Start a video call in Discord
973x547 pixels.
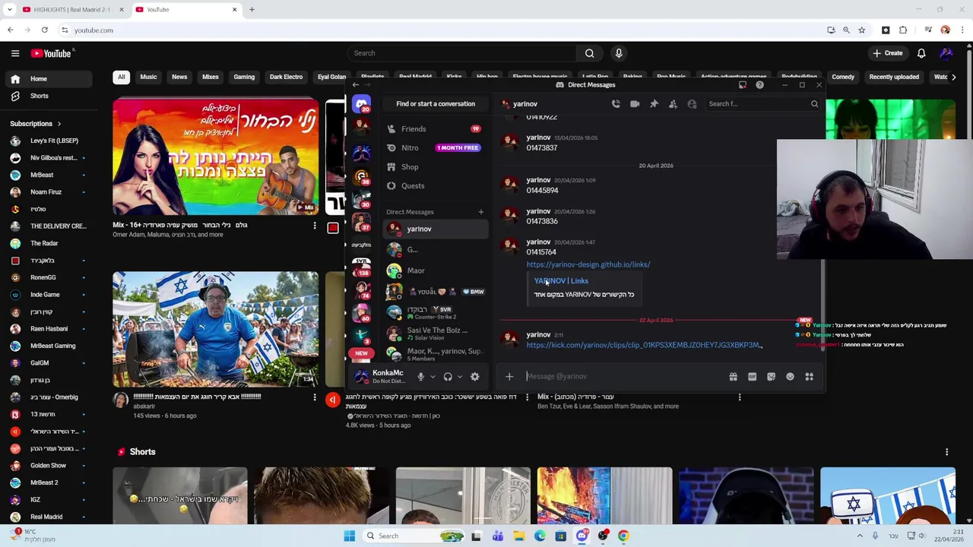(x=635, y=104)
